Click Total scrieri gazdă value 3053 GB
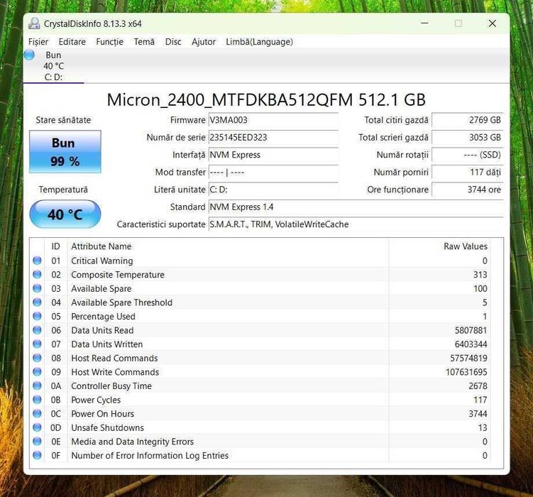The image size is (533, 497). [x=468, y=137]
